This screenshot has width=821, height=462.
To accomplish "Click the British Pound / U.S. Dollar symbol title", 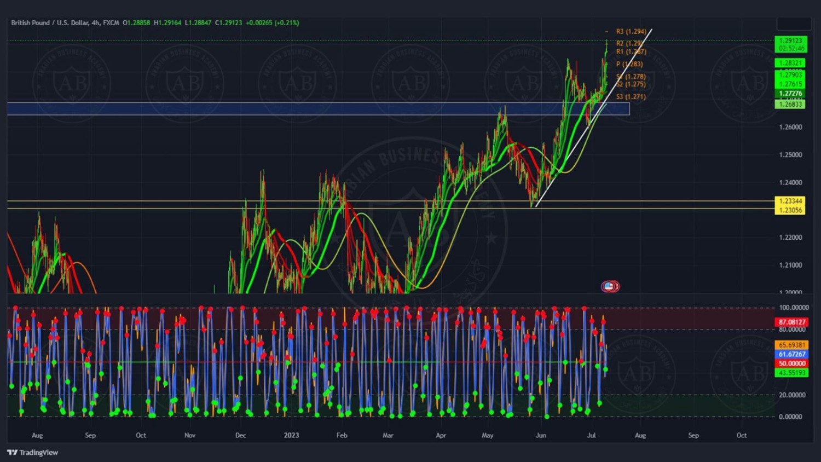I will (50, 22).
